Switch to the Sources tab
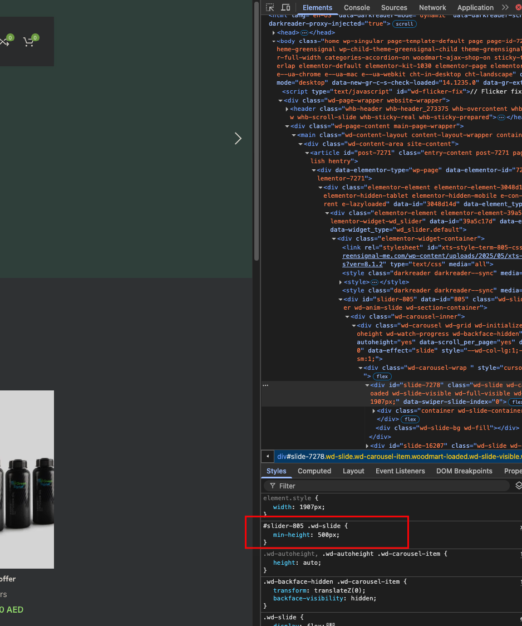Viewport: 522px width, 626px height. (393, 8)
